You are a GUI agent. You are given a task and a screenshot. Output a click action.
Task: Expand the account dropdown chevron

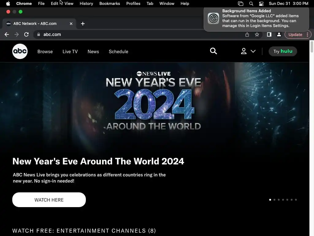pos(253,51)
